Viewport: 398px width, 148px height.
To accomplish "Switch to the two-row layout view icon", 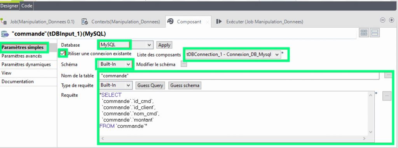I will tap(375, 33).
